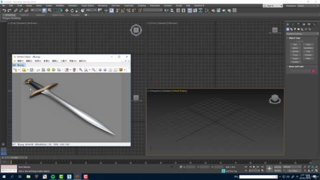This screenshot has width=320, height=180.
Task: Click the Plane primitive button
Action: click(308, 58)
